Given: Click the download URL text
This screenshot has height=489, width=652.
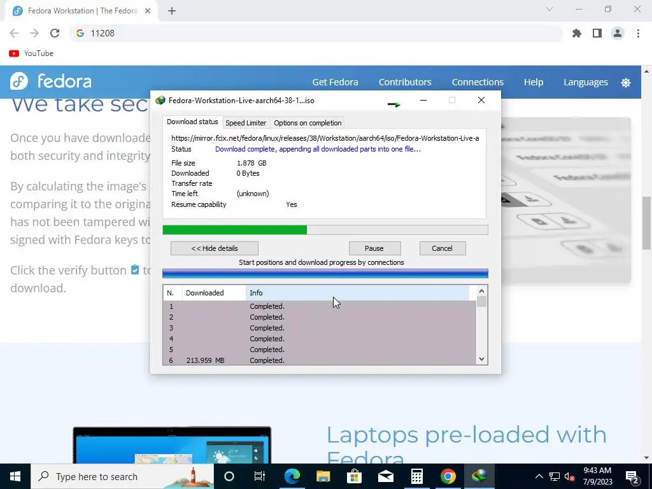Looking at the screenshot, I should 325,138.
